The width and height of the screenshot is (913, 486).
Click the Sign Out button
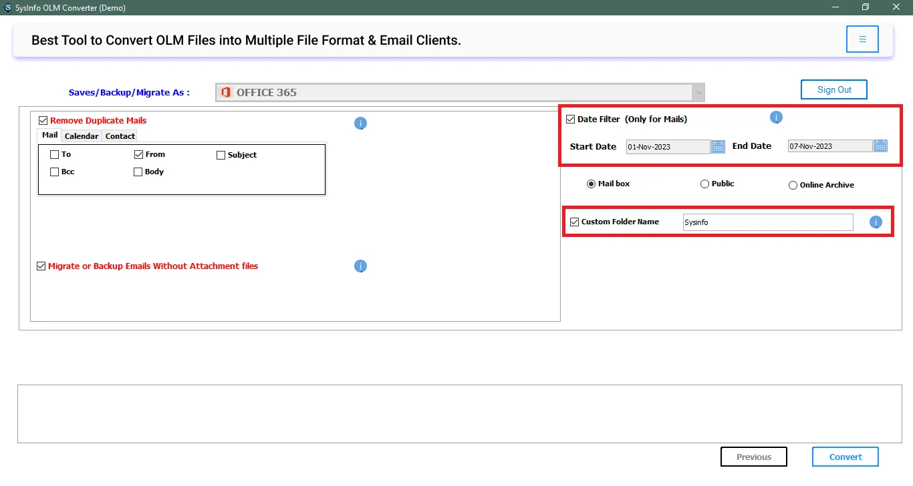[x=834, y=89]
